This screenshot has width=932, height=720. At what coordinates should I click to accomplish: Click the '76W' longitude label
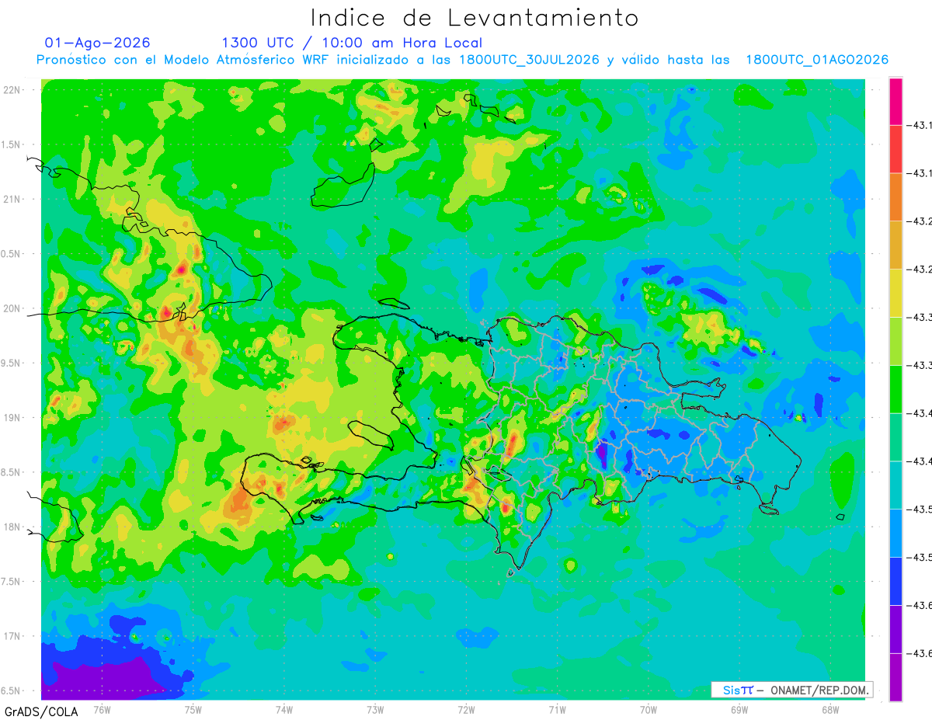pyautogui.click(x=102, y=709)
